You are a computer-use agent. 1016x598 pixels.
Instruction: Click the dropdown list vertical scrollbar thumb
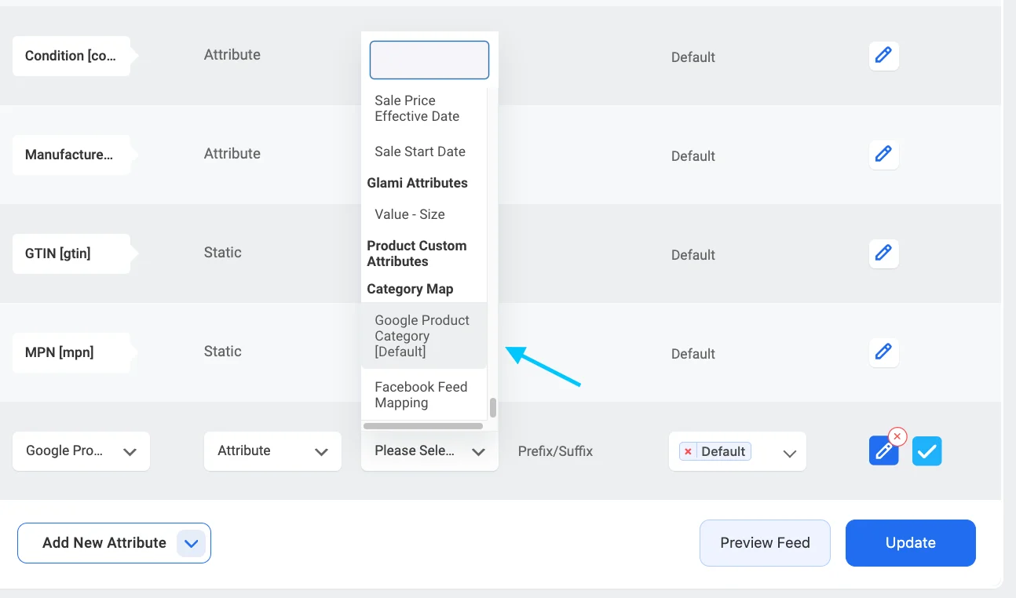coord(493,408)
